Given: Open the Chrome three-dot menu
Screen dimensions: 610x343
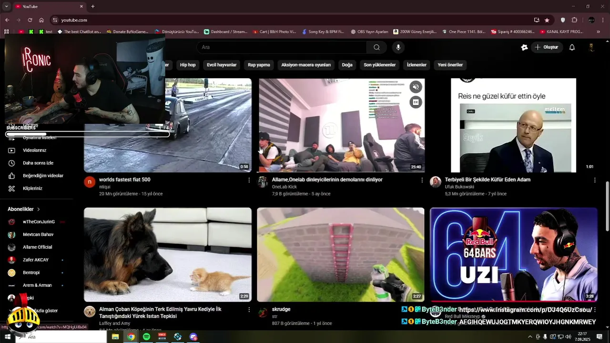Looking at the screenshot, I should (603, 20).
